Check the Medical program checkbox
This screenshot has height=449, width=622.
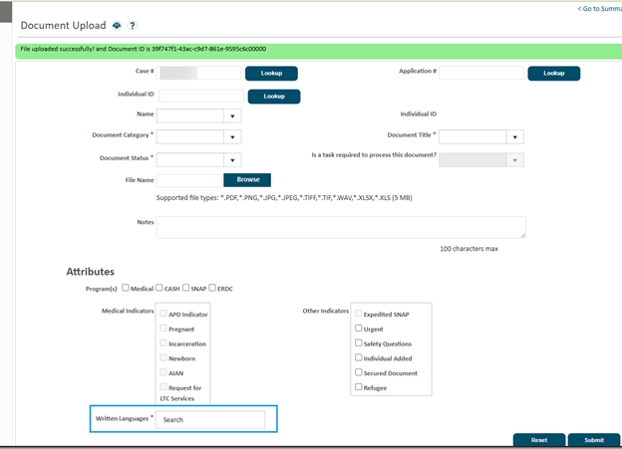[126, 288]
